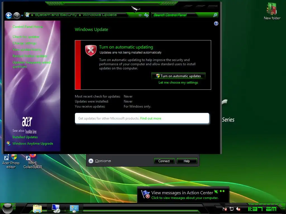286x214 pixels.
Task: Open Control Panel Home link
Action: pos(28,27)
